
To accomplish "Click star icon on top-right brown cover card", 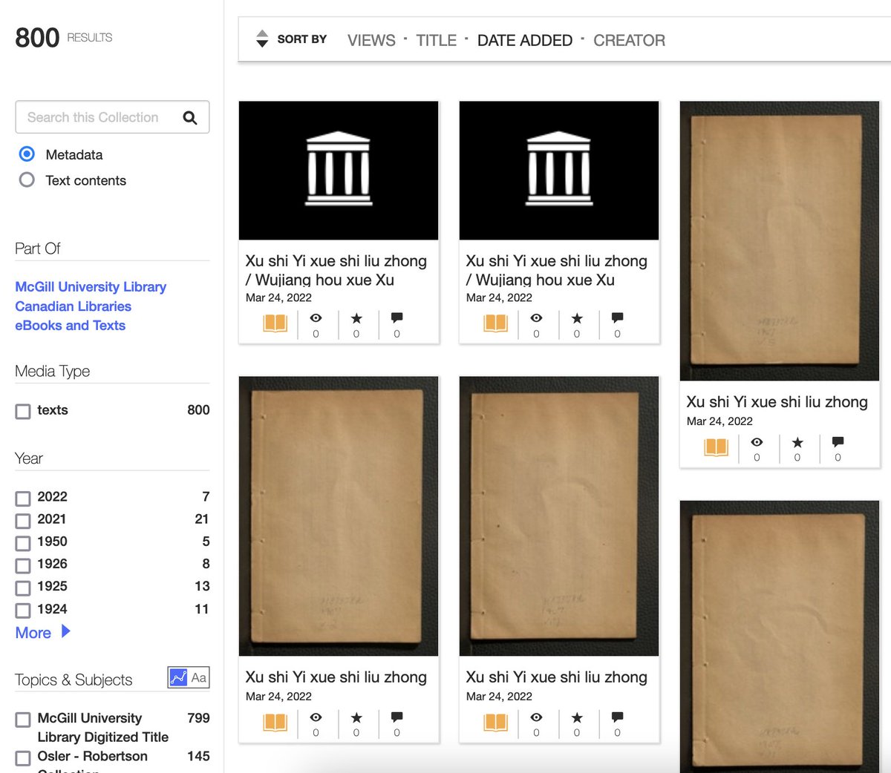I will [797, 442].
